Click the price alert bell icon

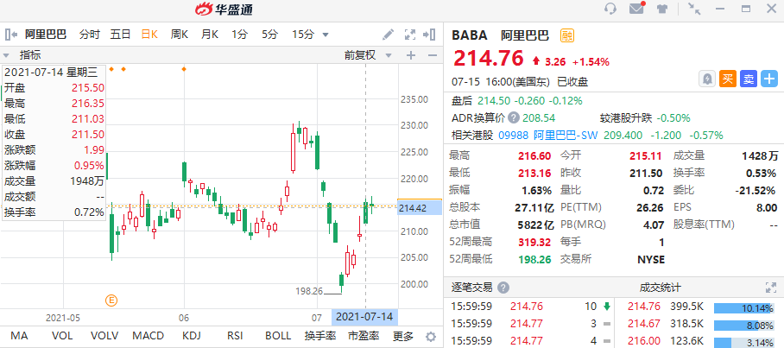(x=707, y=79)
